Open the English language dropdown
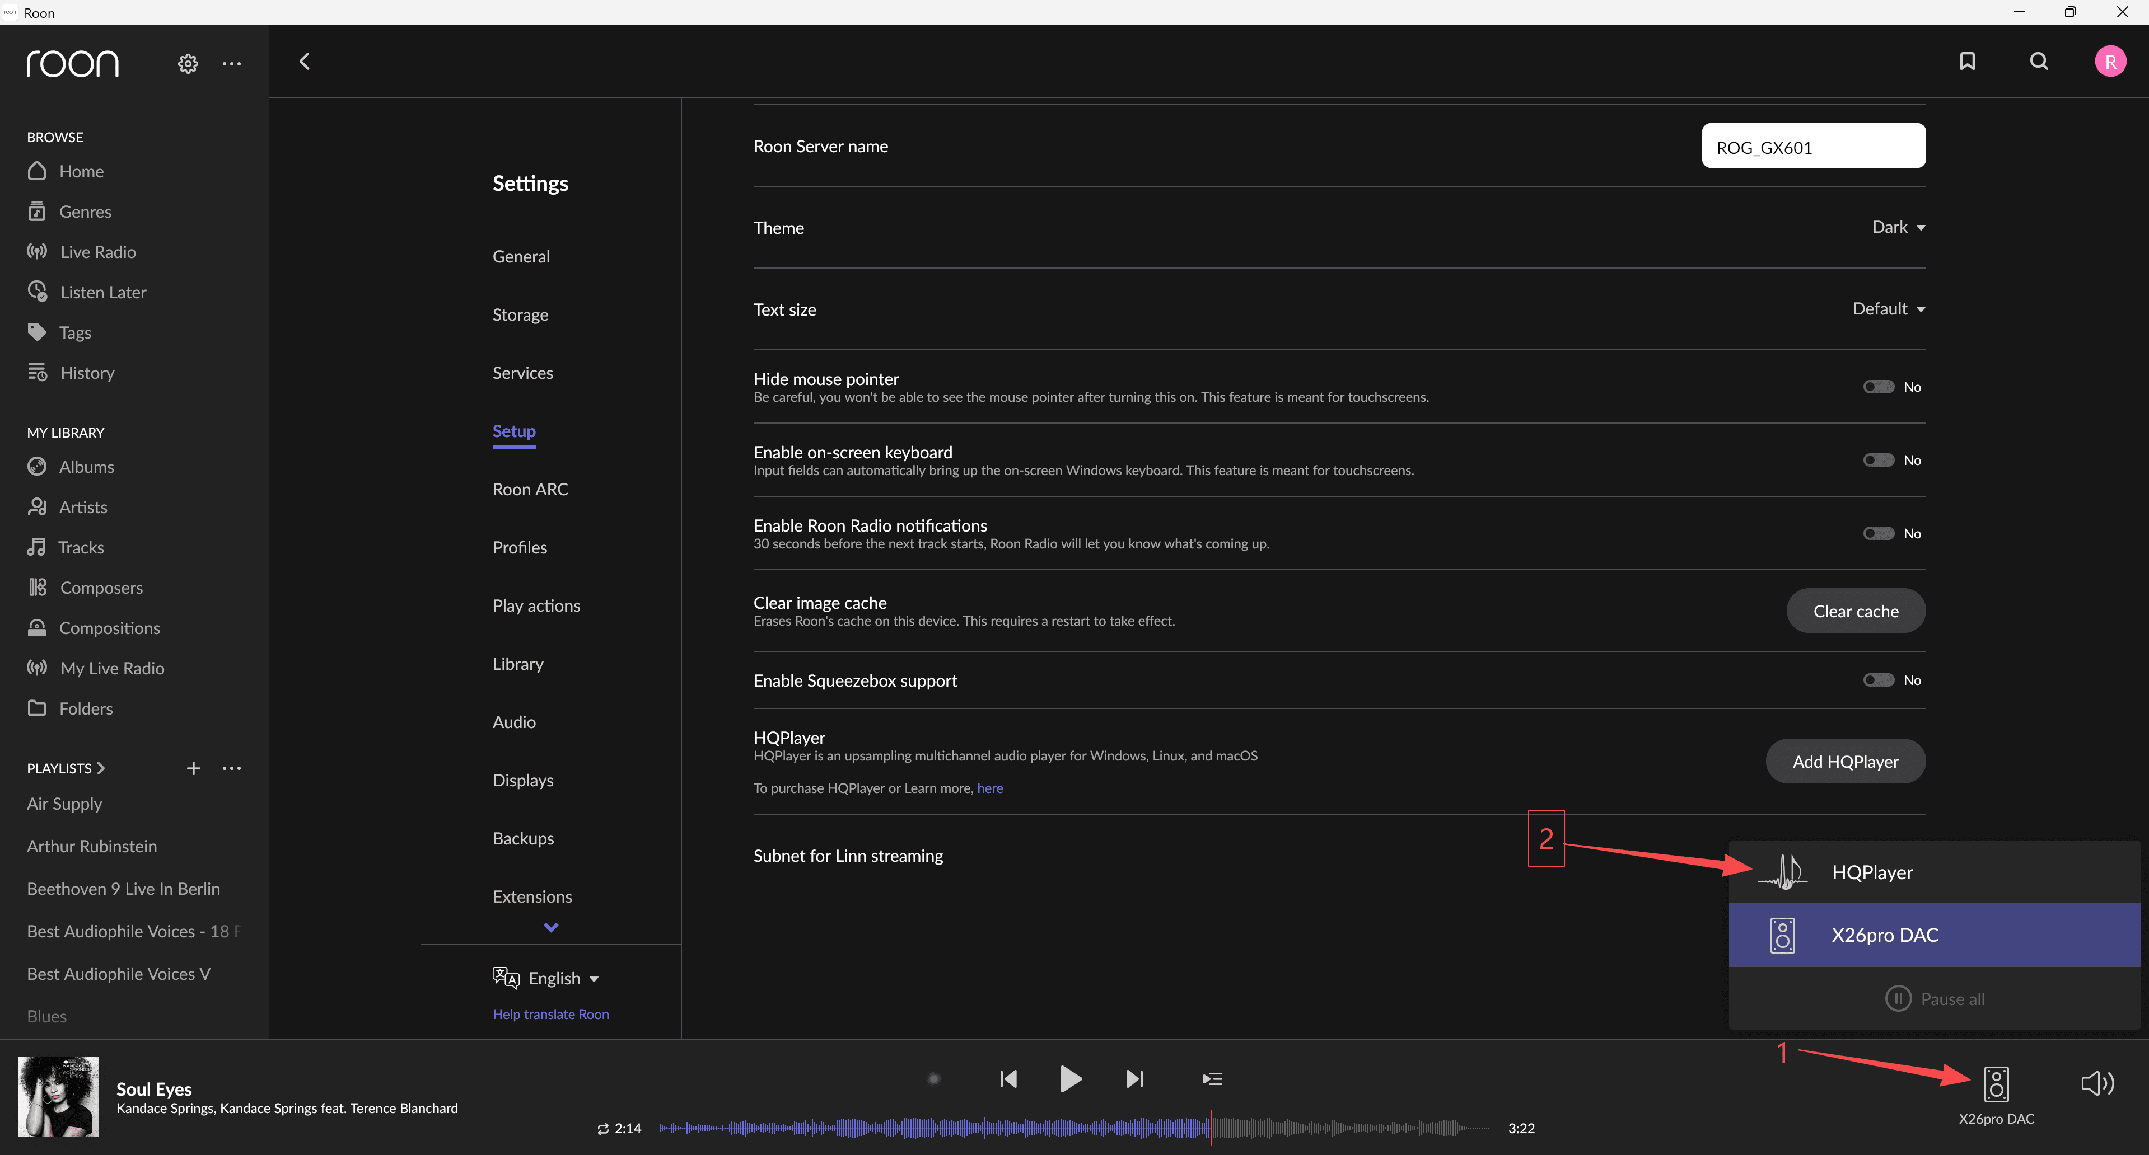Image resolution: width=2149 pixels, height=1155 pixels. (x=546, y=978)
